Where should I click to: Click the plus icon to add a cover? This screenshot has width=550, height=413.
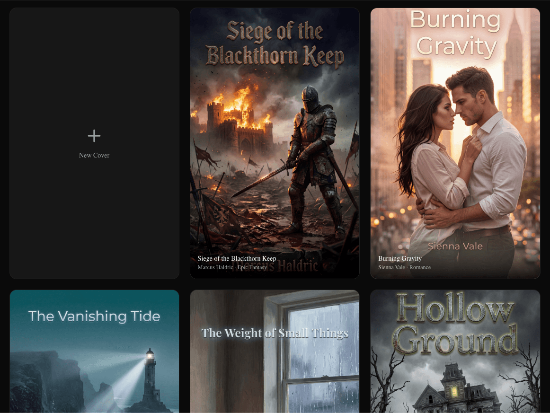[x=94, y=136]
